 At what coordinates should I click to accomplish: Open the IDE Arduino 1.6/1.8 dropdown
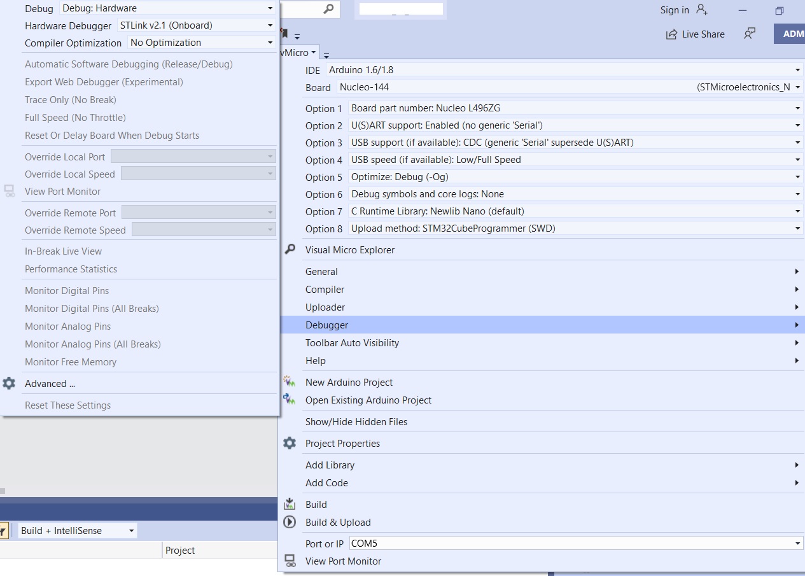[x=564, y=69]
